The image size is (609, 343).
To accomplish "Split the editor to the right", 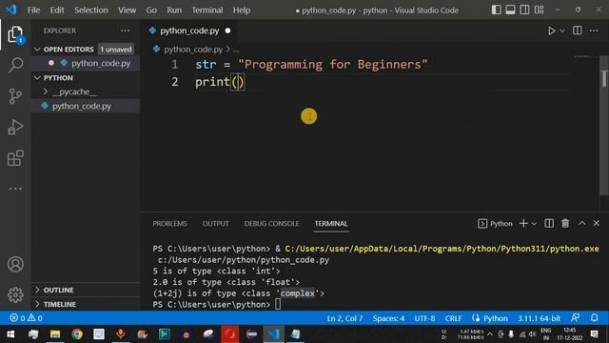I will coord(578,30).
